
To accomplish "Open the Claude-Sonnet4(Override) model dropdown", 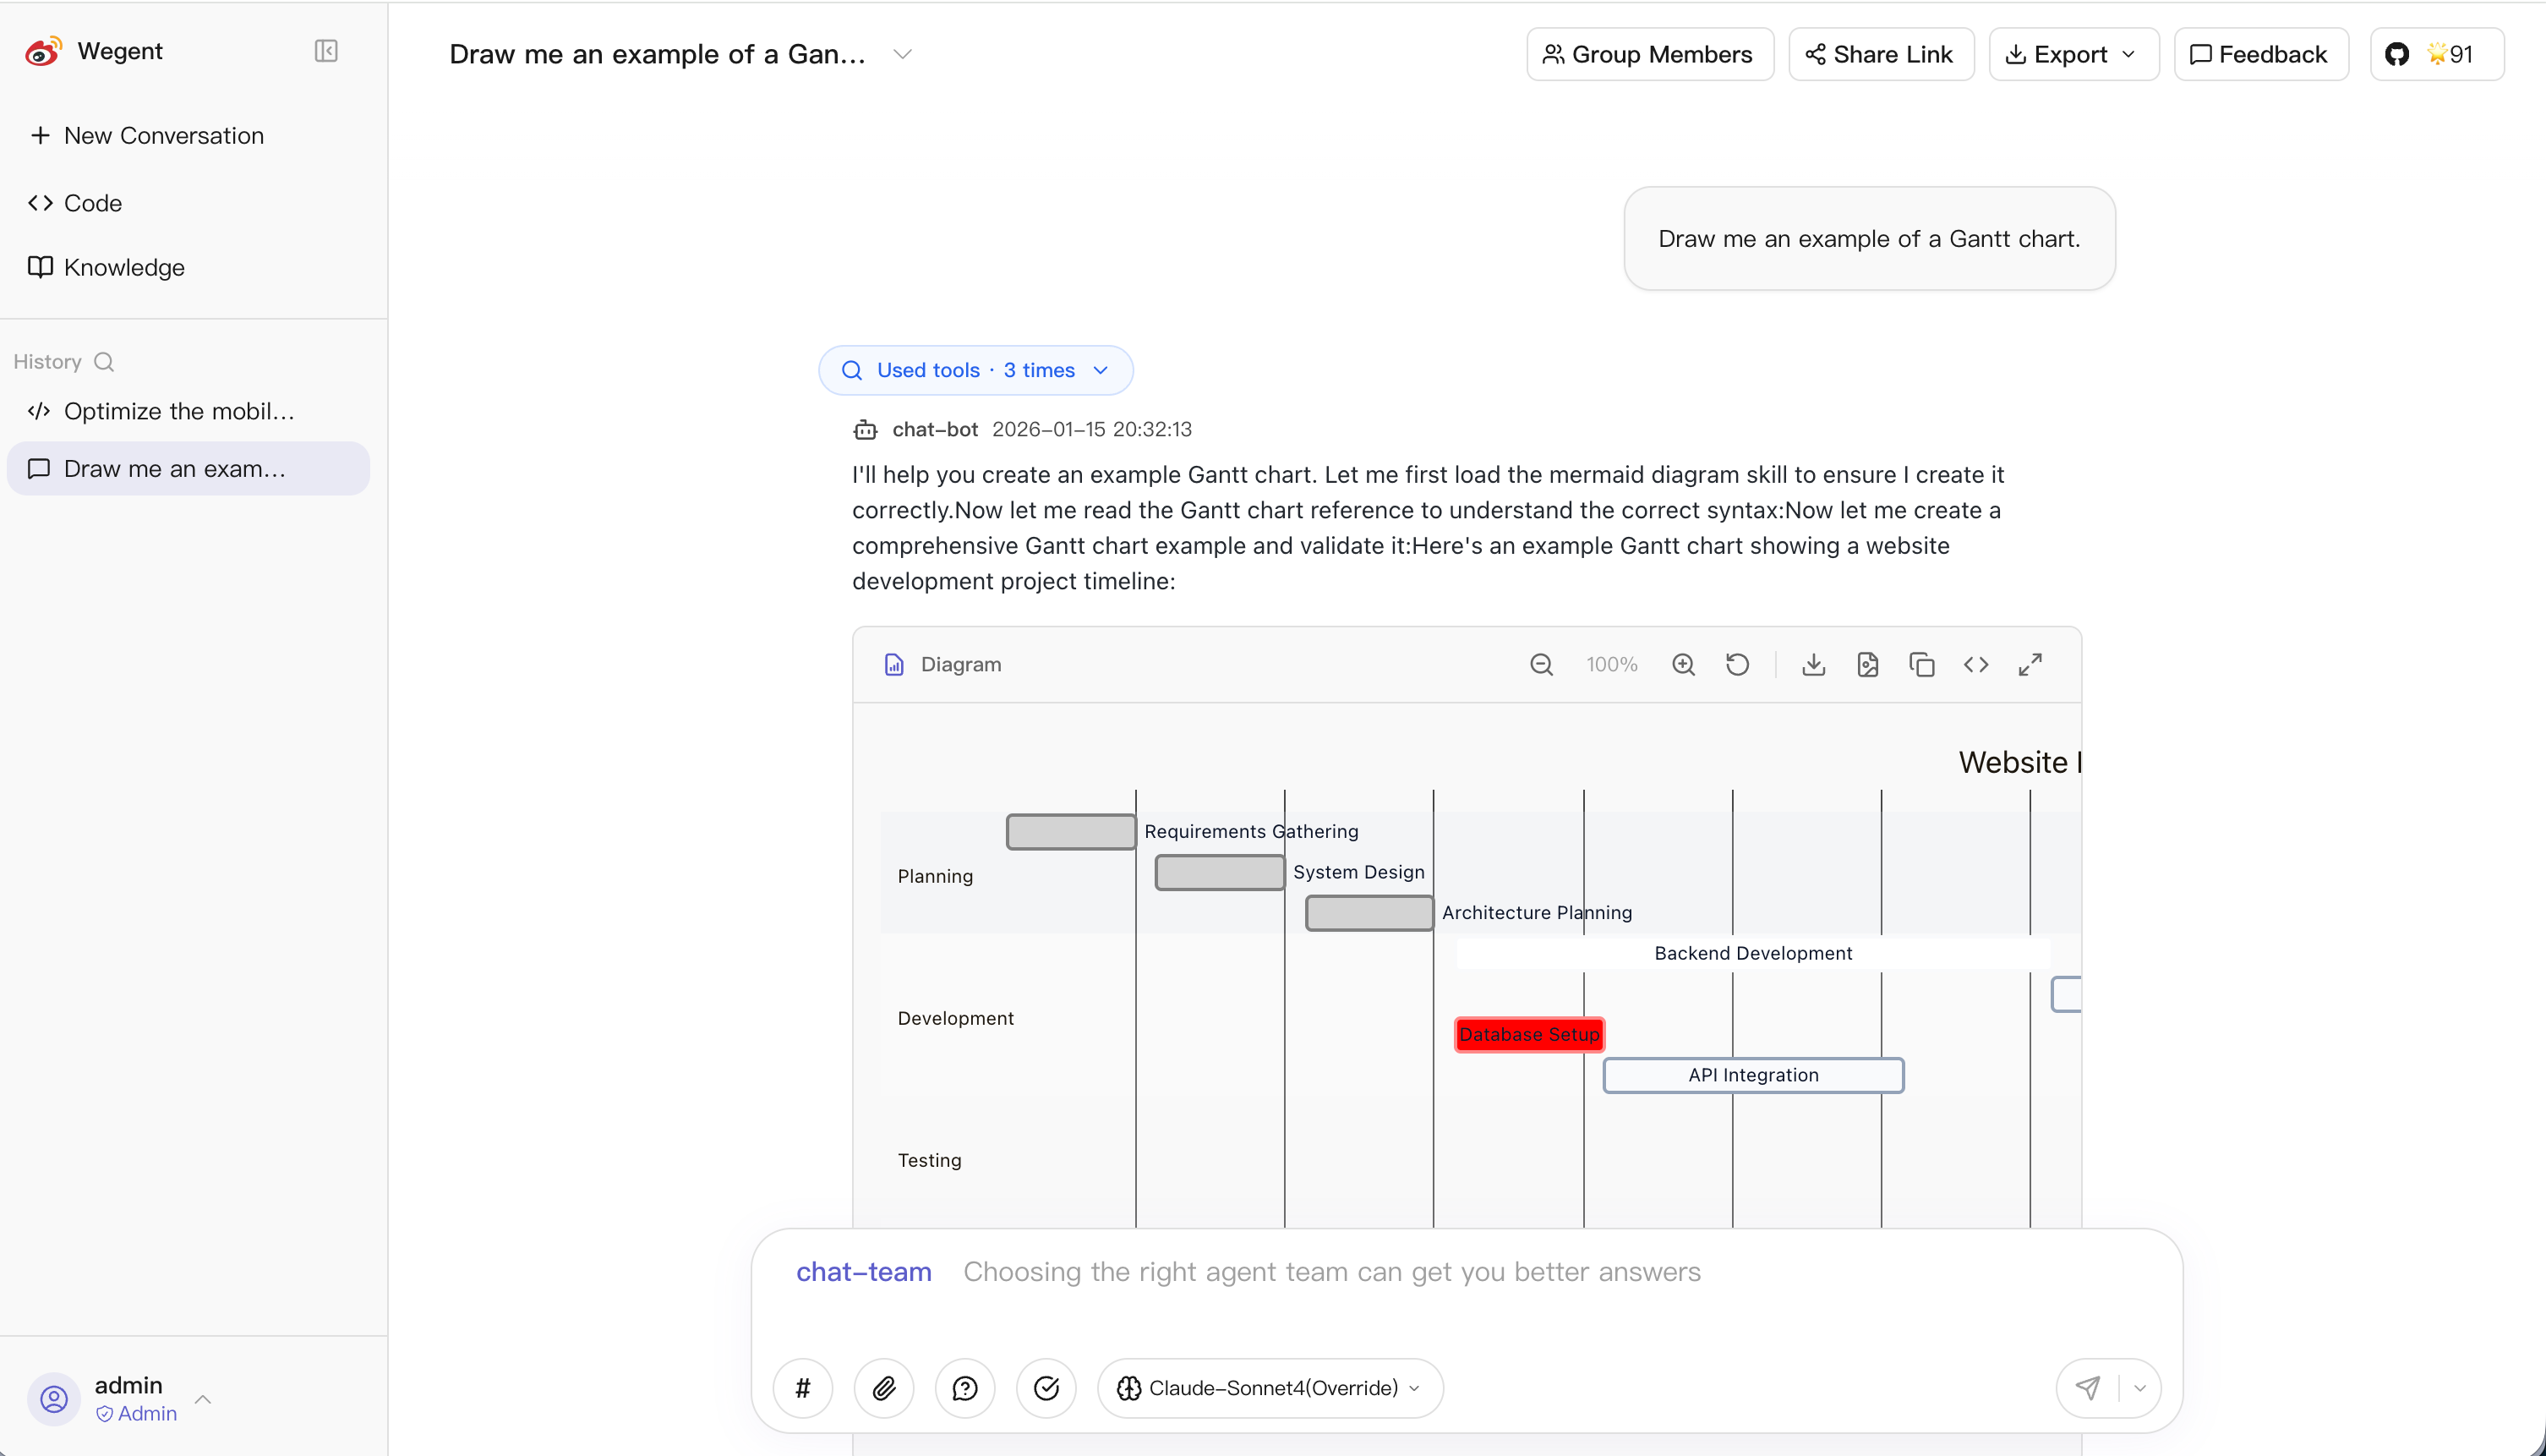I will [x=1270, y=1388].
